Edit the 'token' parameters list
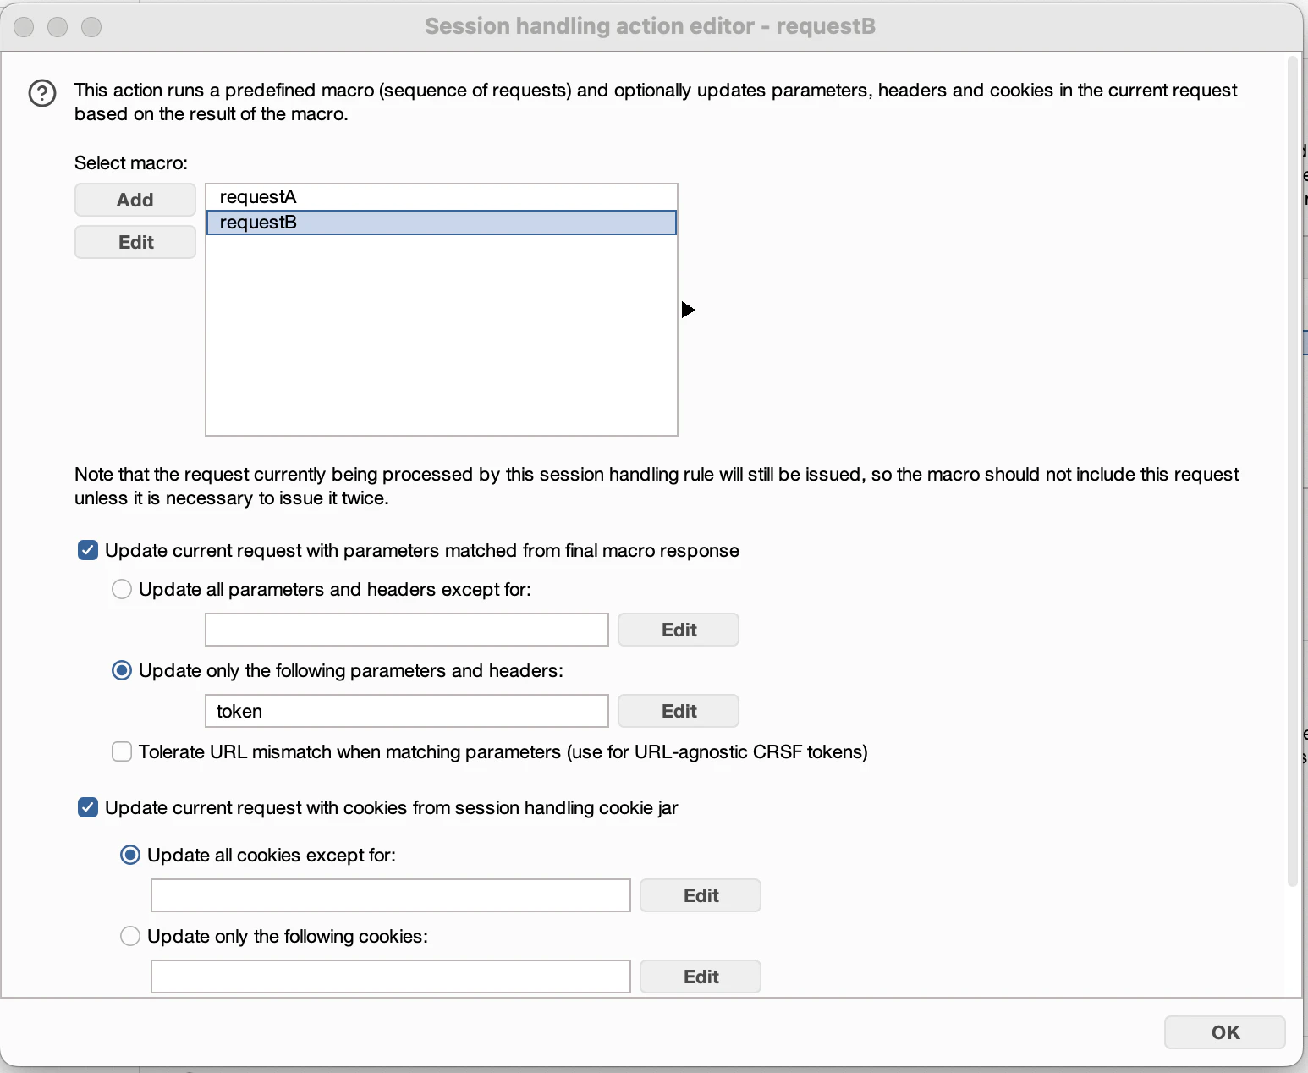Screen dimensions: 1308x1073 pyautogui.click(x=679, y=711)
